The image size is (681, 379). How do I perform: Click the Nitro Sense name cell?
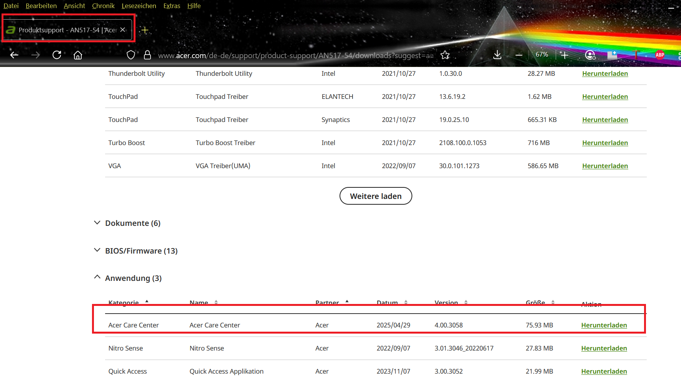207,348
